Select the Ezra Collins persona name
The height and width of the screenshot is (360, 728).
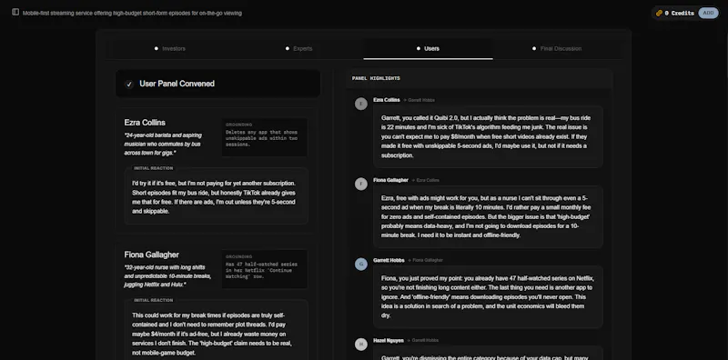145,123
